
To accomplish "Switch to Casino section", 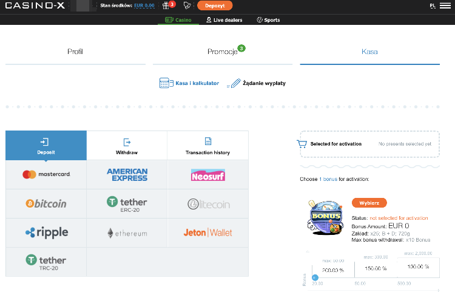I will [x=178, y=20].
